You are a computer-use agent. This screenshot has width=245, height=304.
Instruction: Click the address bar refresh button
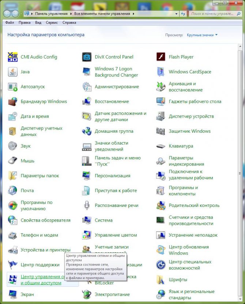point(183,14)
